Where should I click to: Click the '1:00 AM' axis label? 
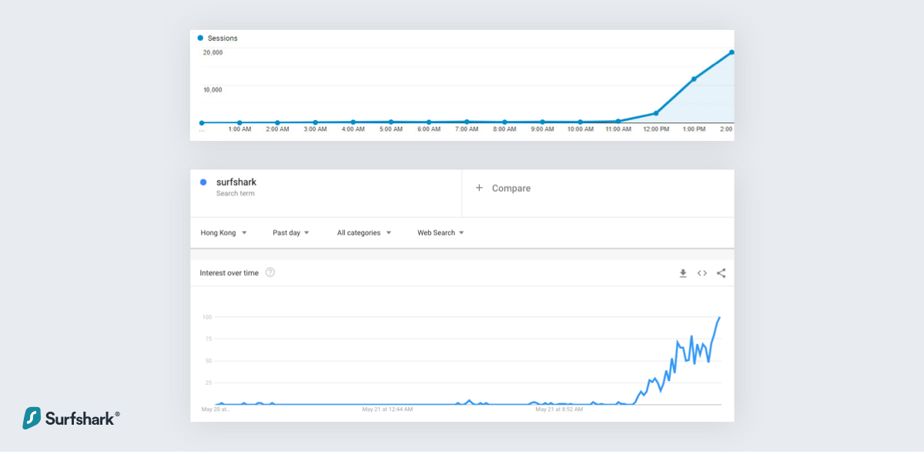point(239,129)
